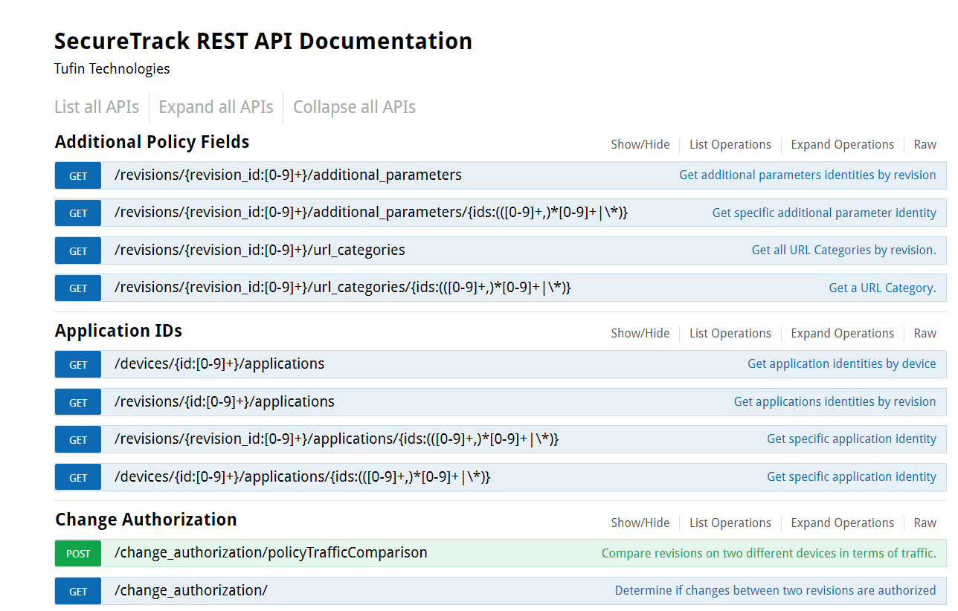Open Raw view for Change Authorization
Viewport: 958px width, 611px height.
(925, 523)
